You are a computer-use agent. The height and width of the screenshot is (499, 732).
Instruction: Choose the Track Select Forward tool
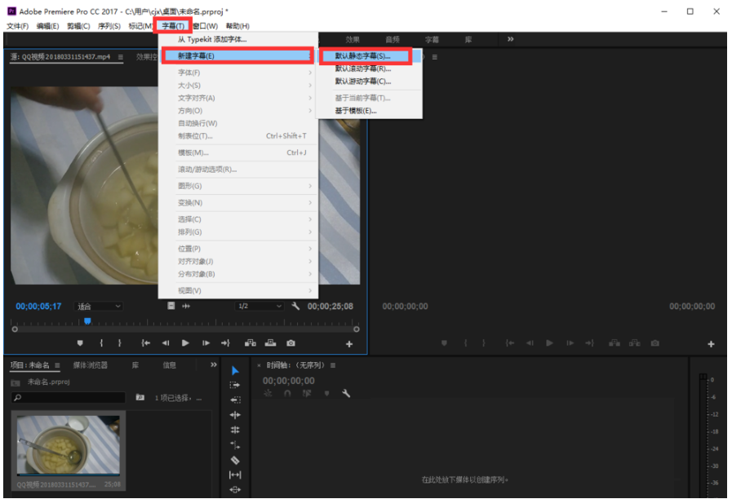coord(236,385)
